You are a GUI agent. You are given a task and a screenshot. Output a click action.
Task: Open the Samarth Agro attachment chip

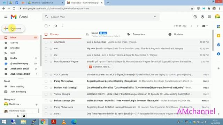pyautogui.click(x=100, y=67)
